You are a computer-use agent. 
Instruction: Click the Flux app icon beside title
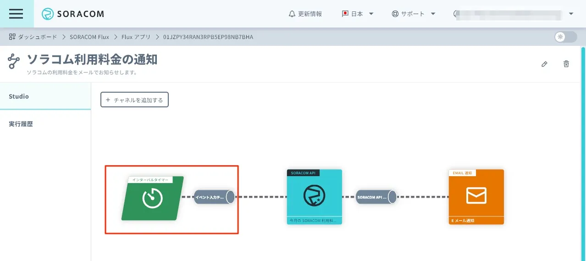pyautogui.click(x=14, y=61)
